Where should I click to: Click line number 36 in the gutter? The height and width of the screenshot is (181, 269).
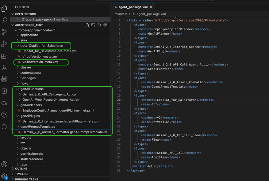[x=119, y=171]
